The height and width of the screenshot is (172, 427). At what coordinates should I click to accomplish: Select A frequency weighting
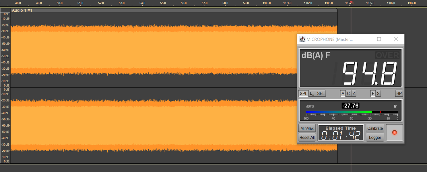(343, 93)
